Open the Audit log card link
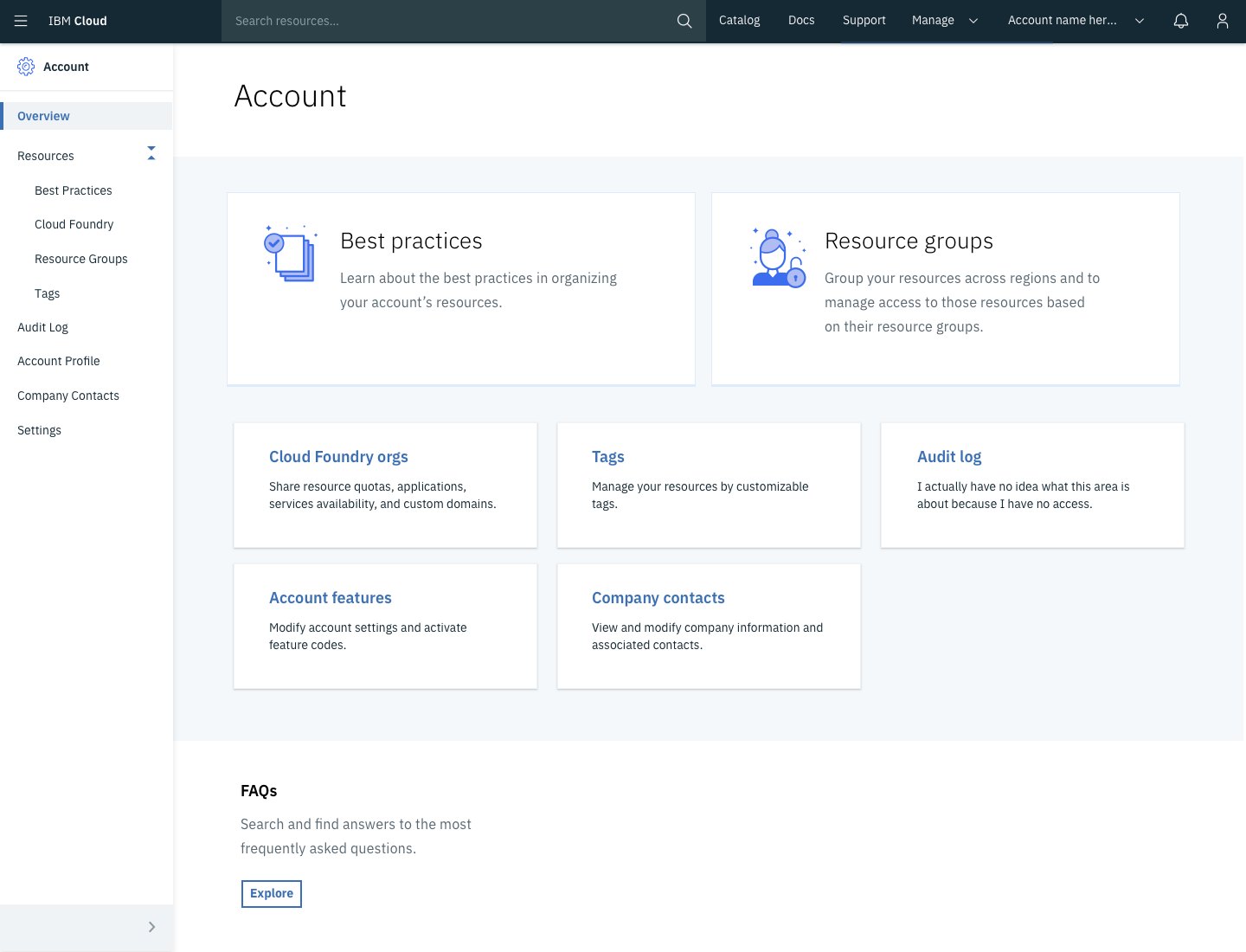The image size is (1246, 952). pos(949,457)
